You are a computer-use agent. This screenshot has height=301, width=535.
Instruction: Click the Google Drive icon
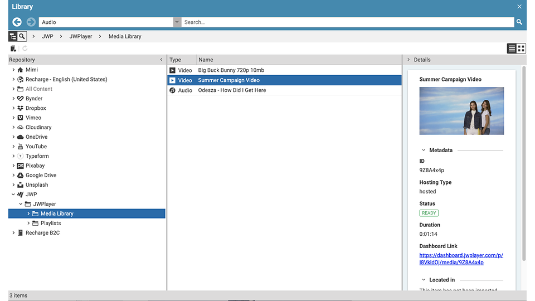tap(21, 175)
